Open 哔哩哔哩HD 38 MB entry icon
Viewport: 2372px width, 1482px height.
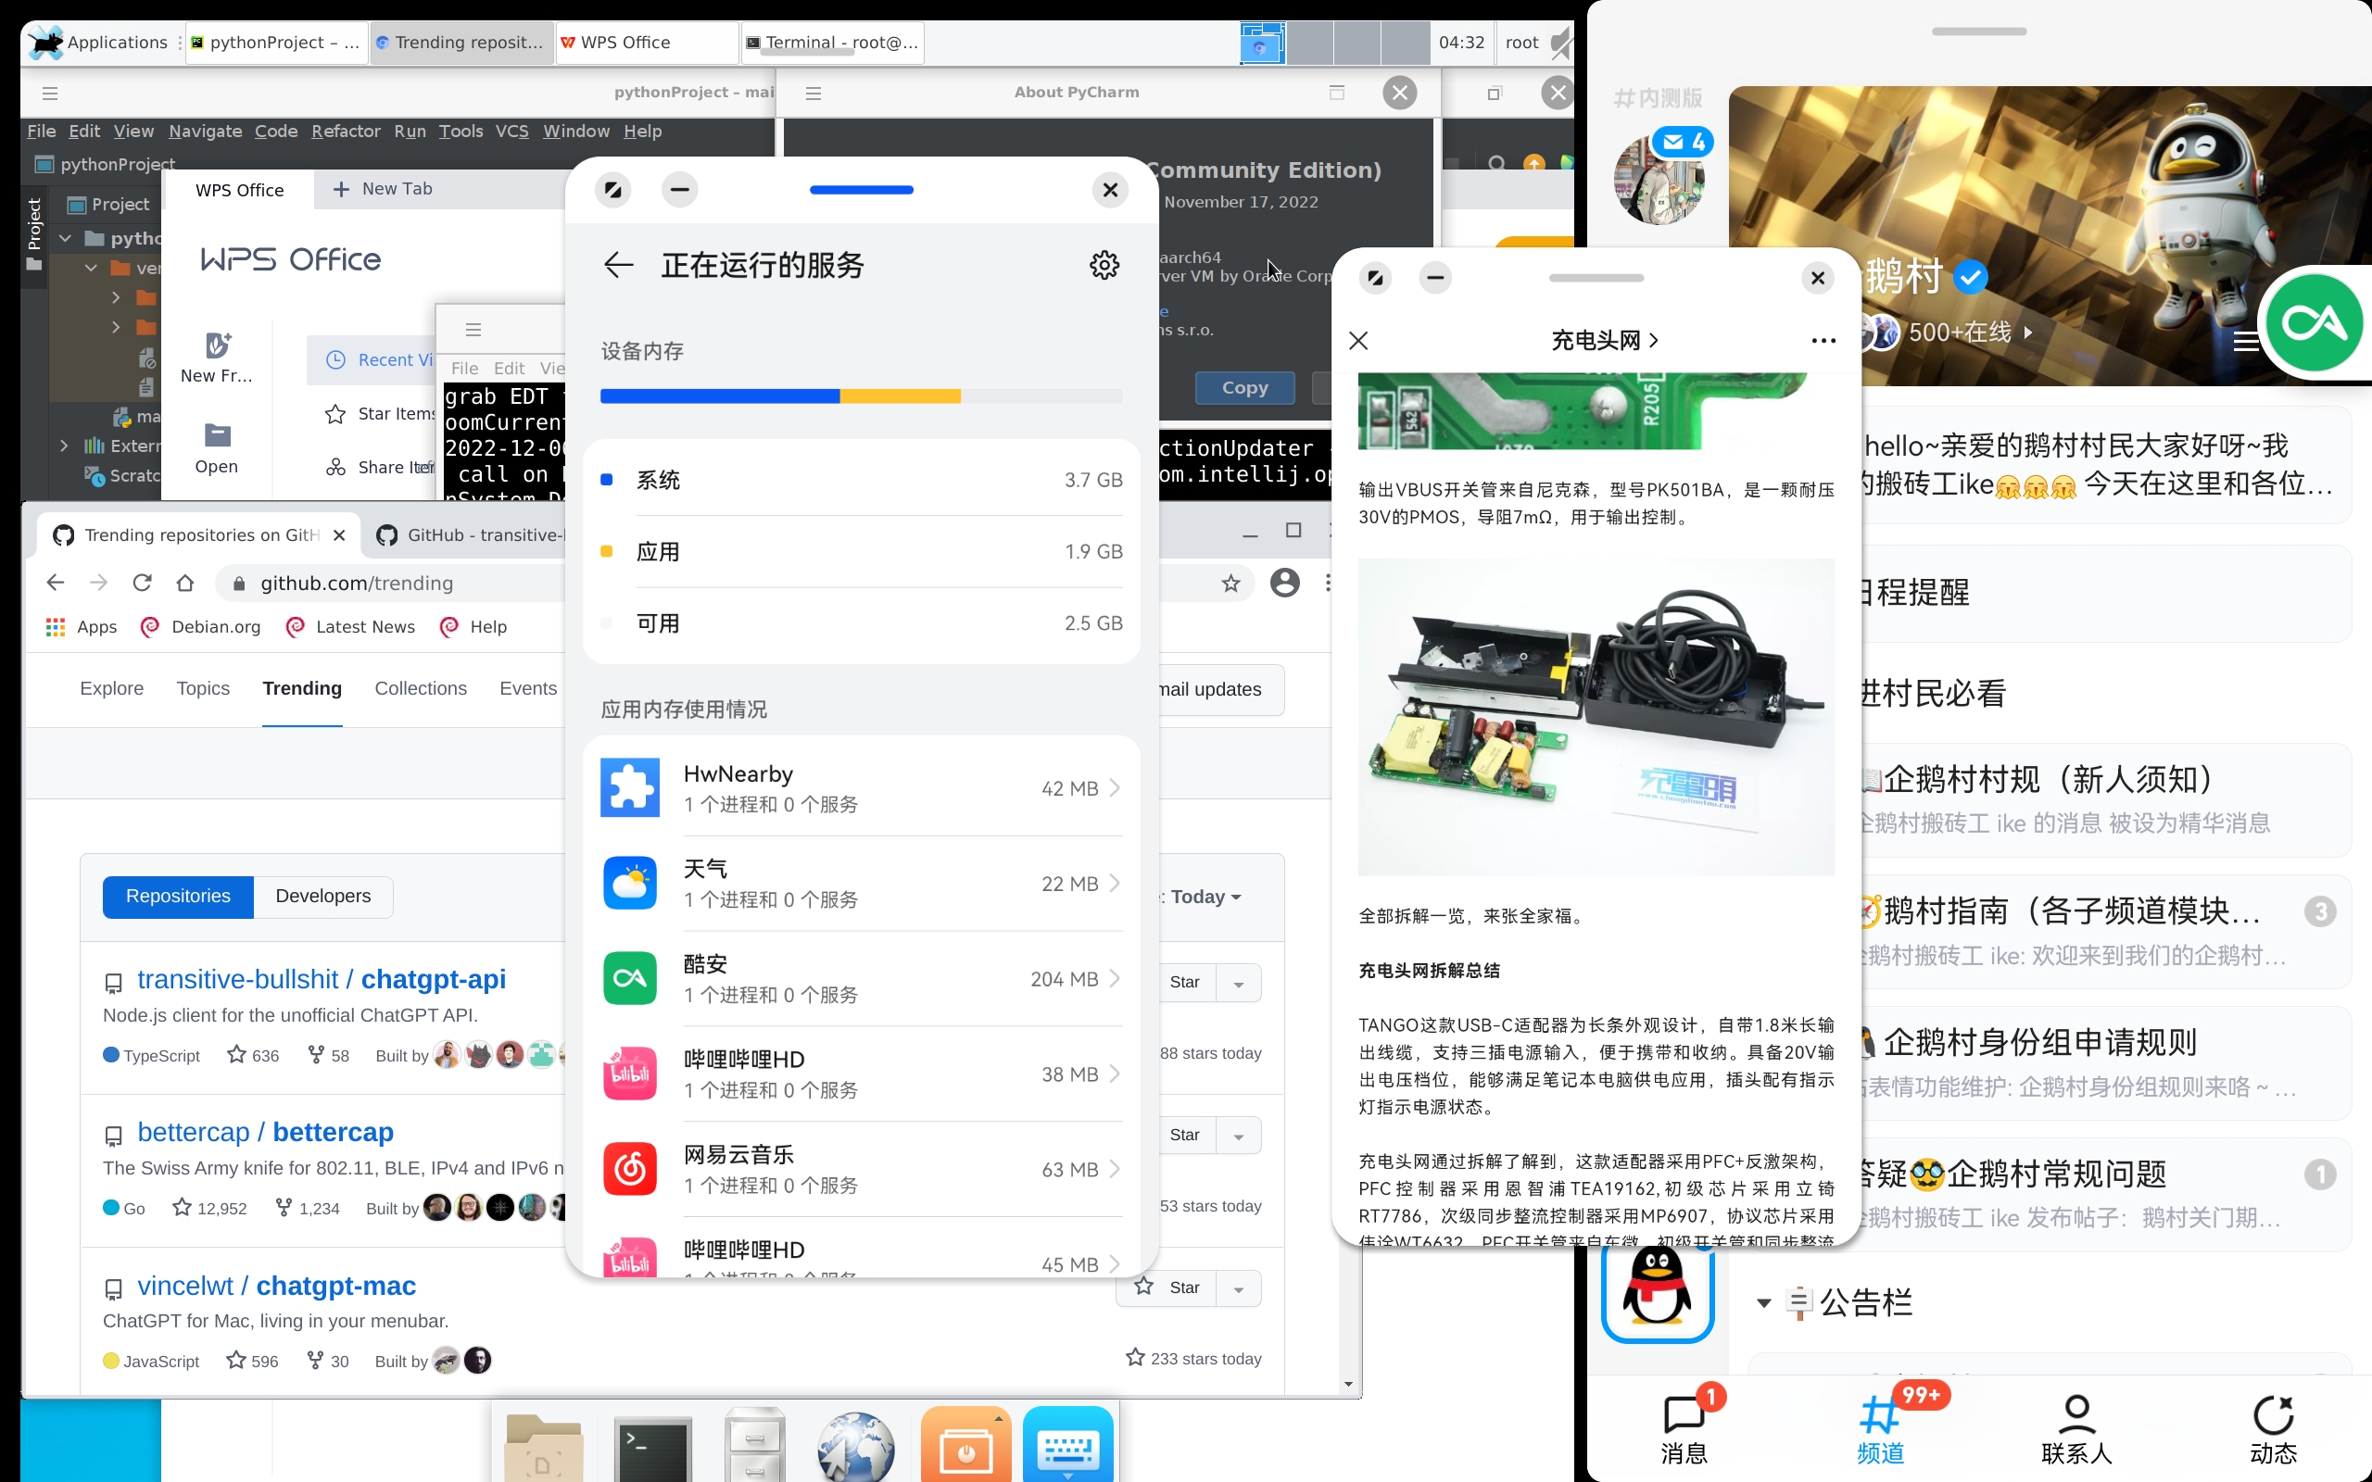tap(629, 1074)
